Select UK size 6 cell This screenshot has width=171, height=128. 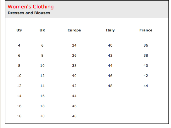42,45
